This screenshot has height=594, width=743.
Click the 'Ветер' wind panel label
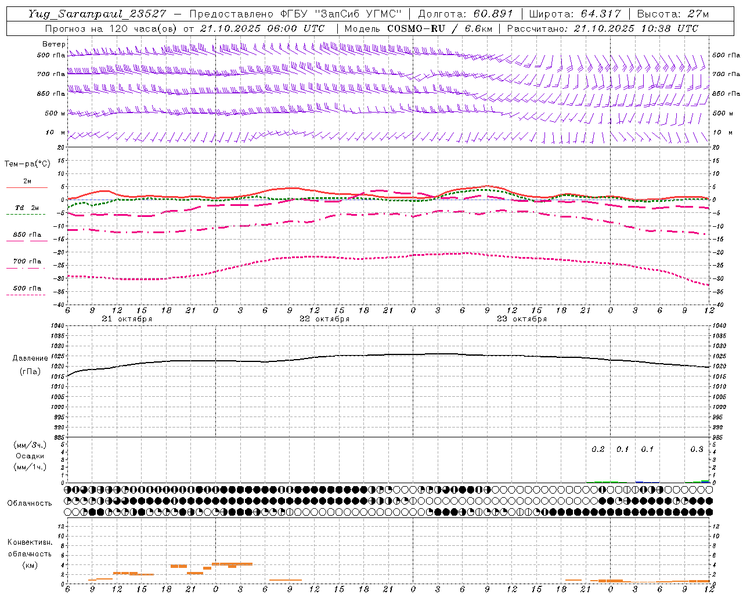[x=54, y=44]
